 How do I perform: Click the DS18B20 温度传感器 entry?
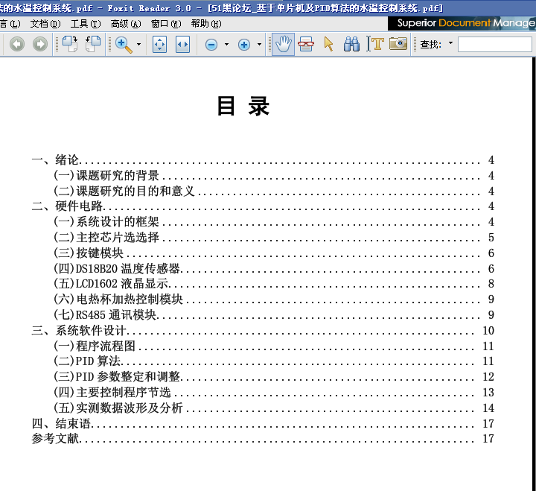point(274,268)
